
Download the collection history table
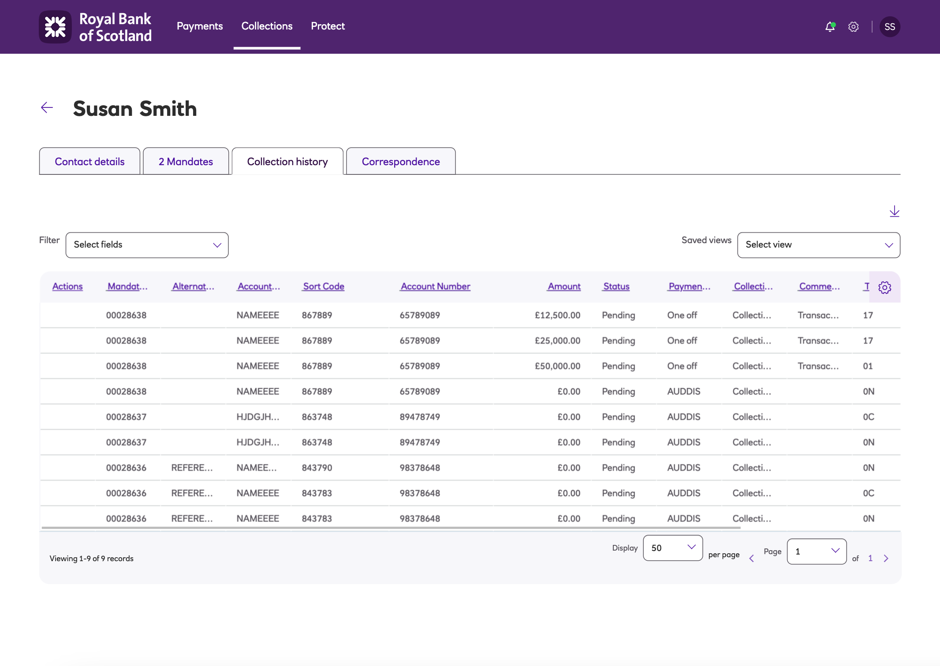[894, 211]
